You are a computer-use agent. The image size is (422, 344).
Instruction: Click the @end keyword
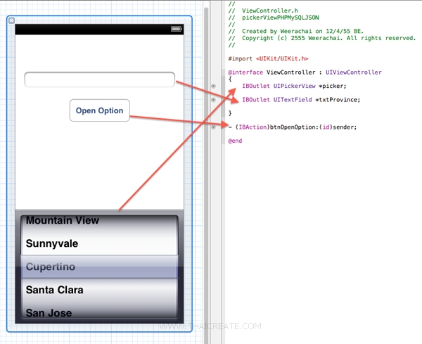coord(235,141)
